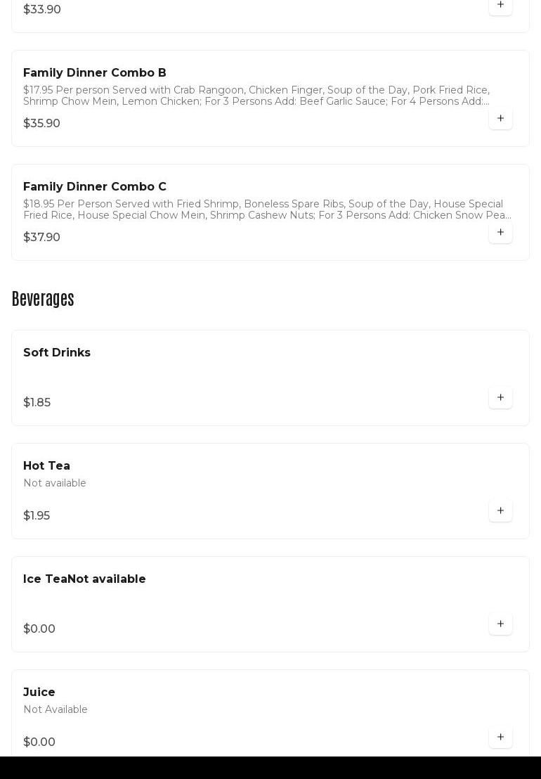Click Ice TeaNot available title
This screenshot has width=541, height=779.
click(84, 579)
